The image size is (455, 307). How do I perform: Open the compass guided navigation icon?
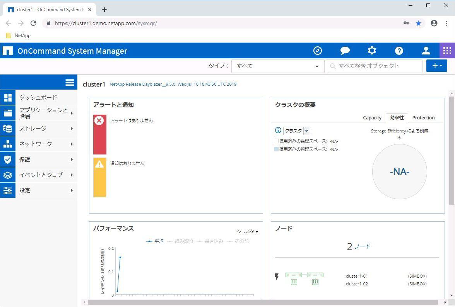317,51
